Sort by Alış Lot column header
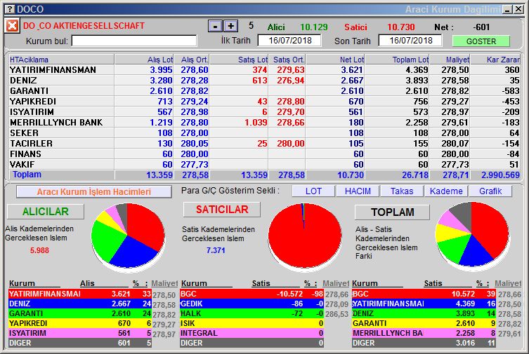Image resolution: width=529 pixels, height=354 pixels. tap(144, 60)
